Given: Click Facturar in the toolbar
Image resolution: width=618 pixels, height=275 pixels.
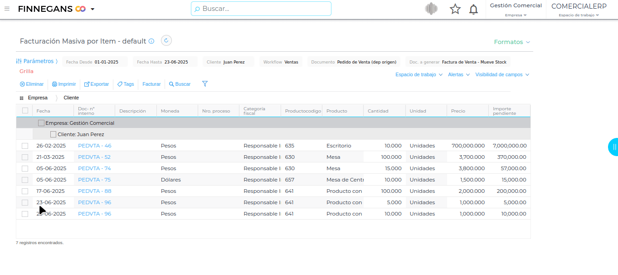Looking at the screenshot, I should click(151, 84).
